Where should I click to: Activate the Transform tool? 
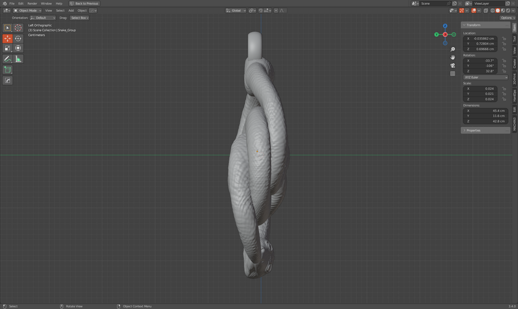tap(18, 48)
